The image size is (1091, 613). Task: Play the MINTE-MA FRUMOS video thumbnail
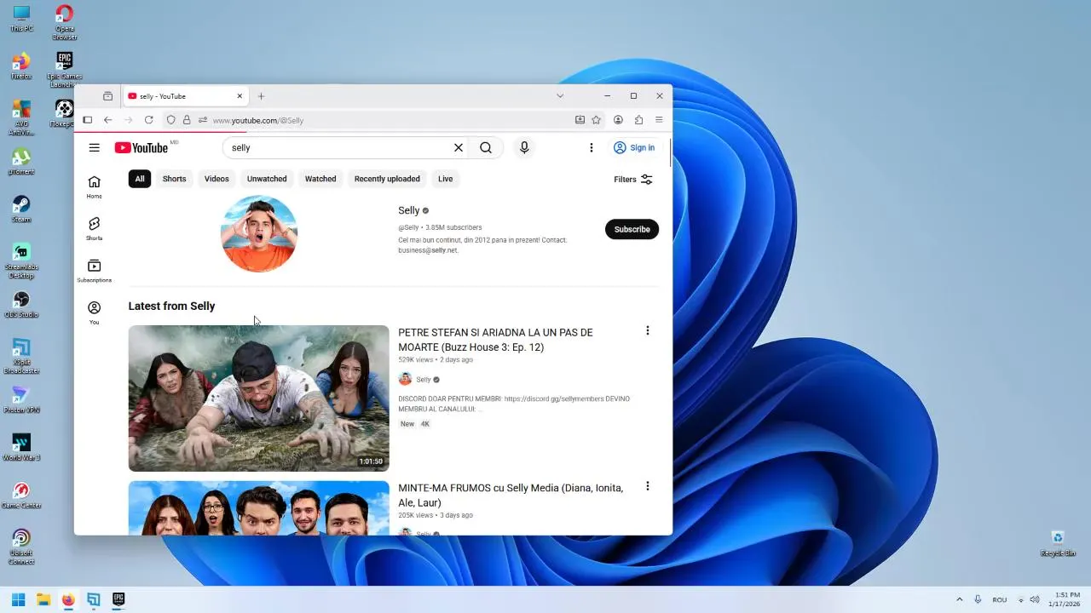point(258,508)
